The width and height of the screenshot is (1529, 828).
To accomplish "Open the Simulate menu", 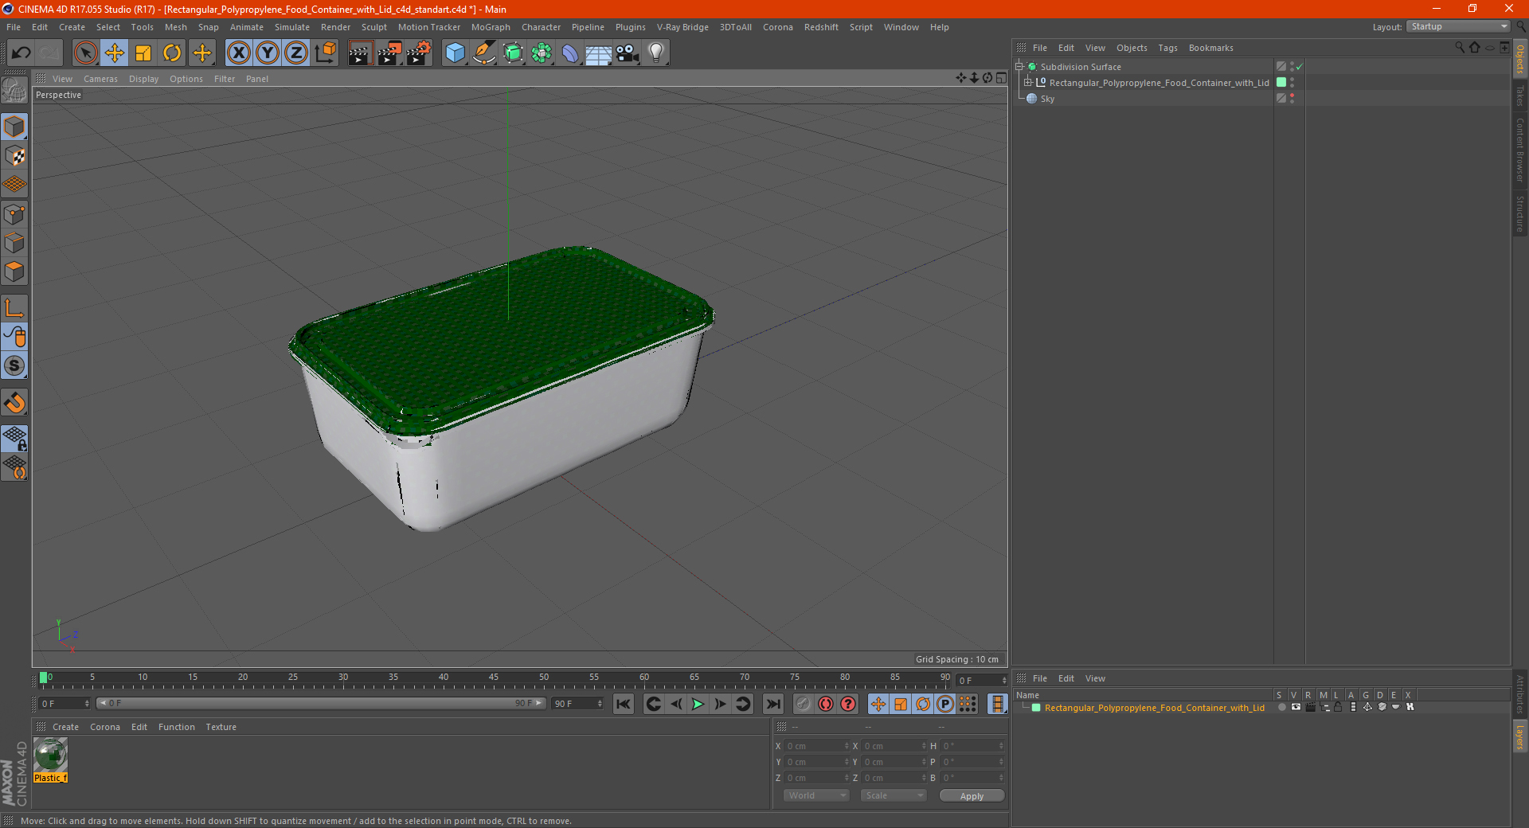I will pyautogui.click(x=292, y=27).
